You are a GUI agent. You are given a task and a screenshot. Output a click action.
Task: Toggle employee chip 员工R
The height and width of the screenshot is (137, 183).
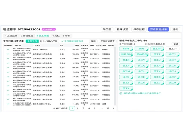click(126, 66)
